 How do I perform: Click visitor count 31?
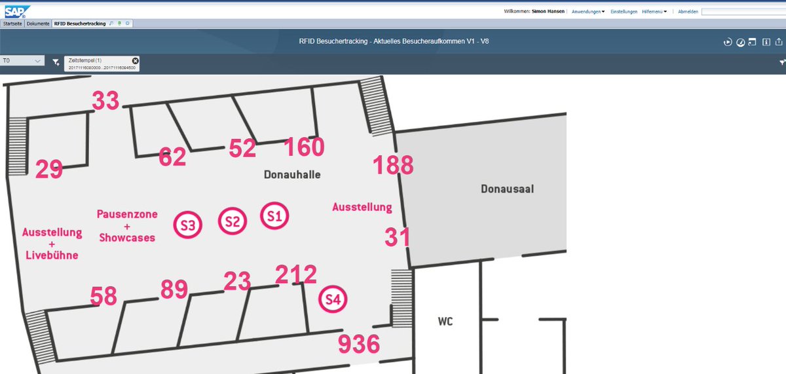396,236
